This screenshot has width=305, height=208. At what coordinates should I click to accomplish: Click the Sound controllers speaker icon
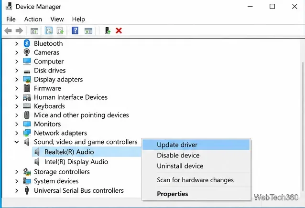(x=27, y=142)
